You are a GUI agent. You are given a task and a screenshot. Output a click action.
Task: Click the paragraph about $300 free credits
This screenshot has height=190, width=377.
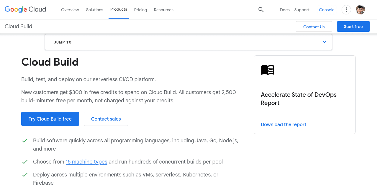click(129, 96)
